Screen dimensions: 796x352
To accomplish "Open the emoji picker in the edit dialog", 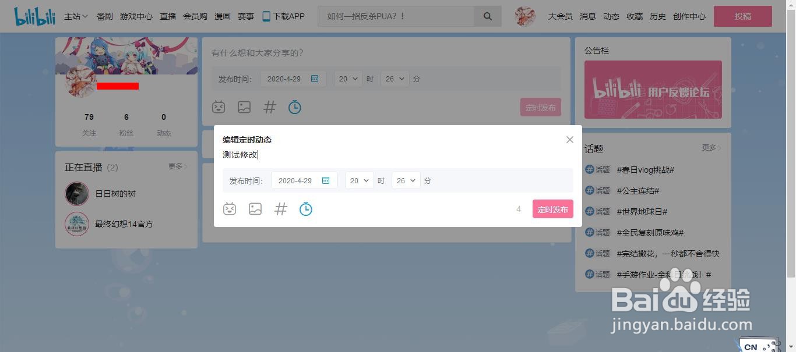I will coord(230,209).
